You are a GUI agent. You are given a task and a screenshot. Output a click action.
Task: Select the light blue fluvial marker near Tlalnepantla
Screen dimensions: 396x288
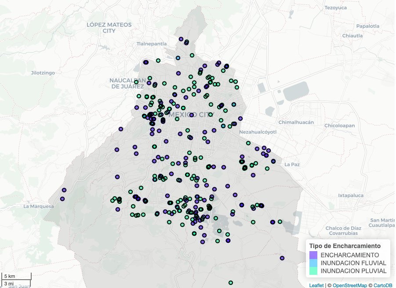coord(178,58)
